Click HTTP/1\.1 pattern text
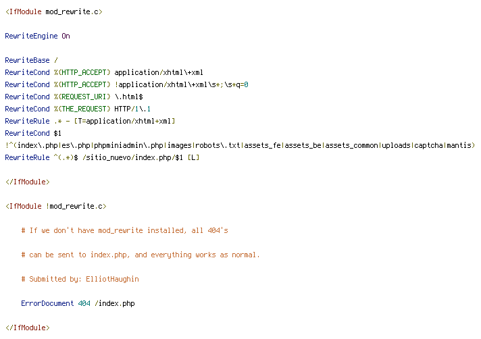 pos(132,109)
